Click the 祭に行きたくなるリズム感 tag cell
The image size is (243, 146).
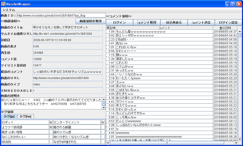click(77, 137)
